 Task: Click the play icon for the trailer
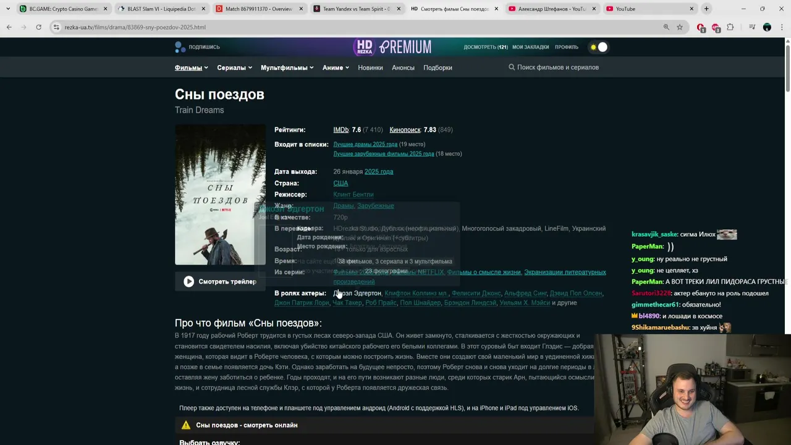tap(189, 281)
